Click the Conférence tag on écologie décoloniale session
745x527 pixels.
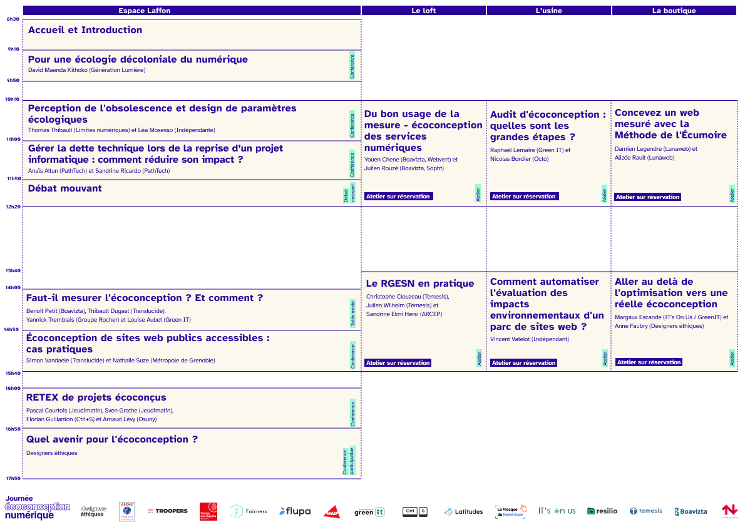(352, 66)
